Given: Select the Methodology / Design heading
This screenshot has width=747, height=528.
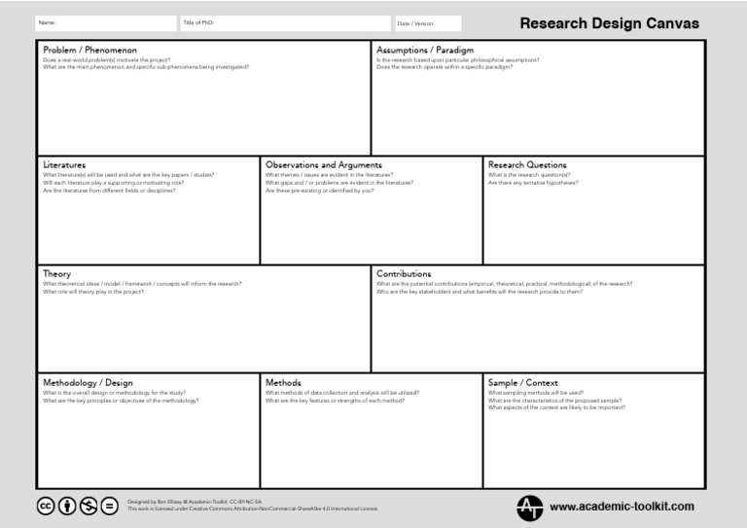Looking at the screenshot, I should [88, 383].
